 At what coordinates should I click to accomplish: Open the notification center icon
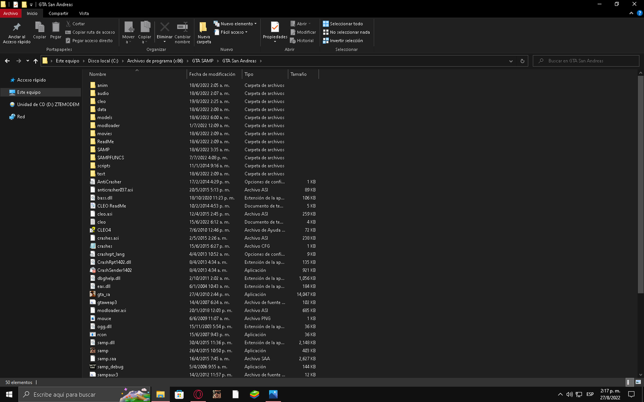(x=631, y=394)
